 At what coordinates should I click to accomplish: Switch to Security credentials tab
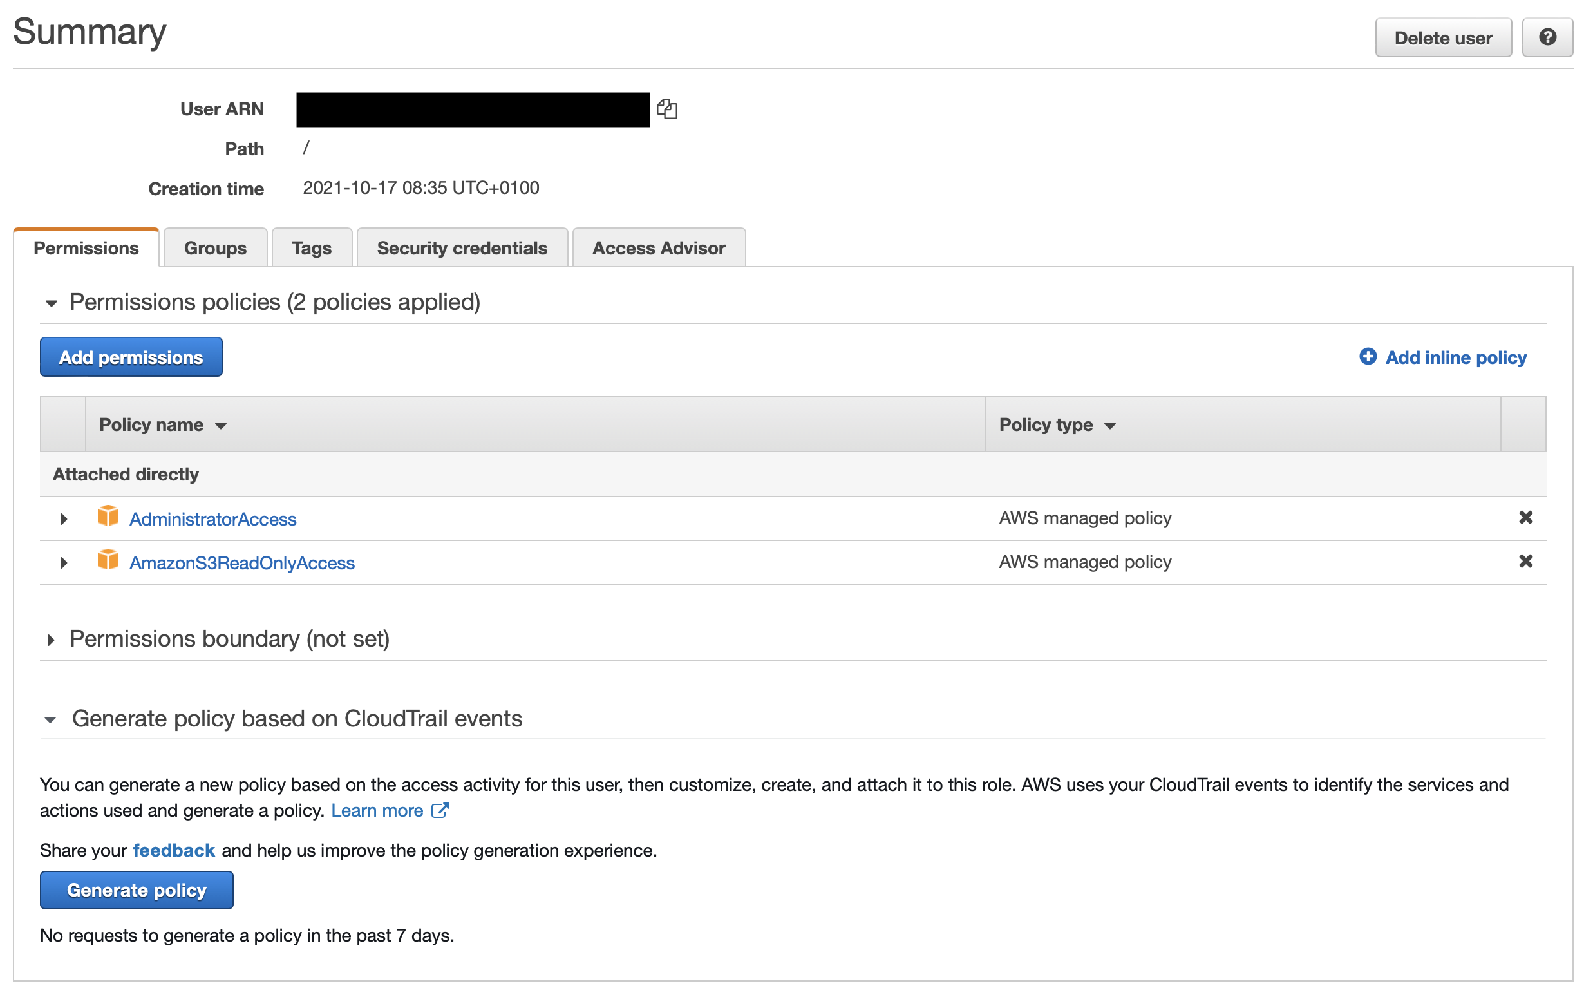click(x=462, y=248)
